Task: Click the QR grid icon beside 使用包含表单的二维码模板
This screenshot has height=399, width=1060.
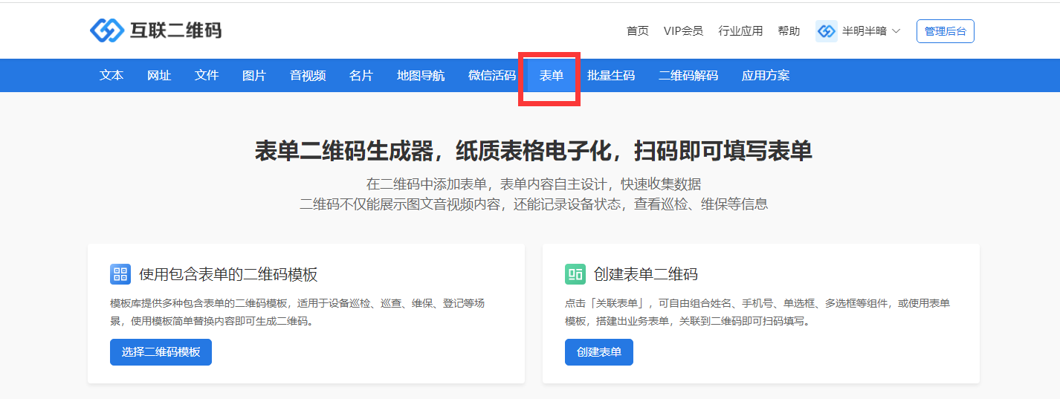Action: pyautogui.click(x=120, y=274)
